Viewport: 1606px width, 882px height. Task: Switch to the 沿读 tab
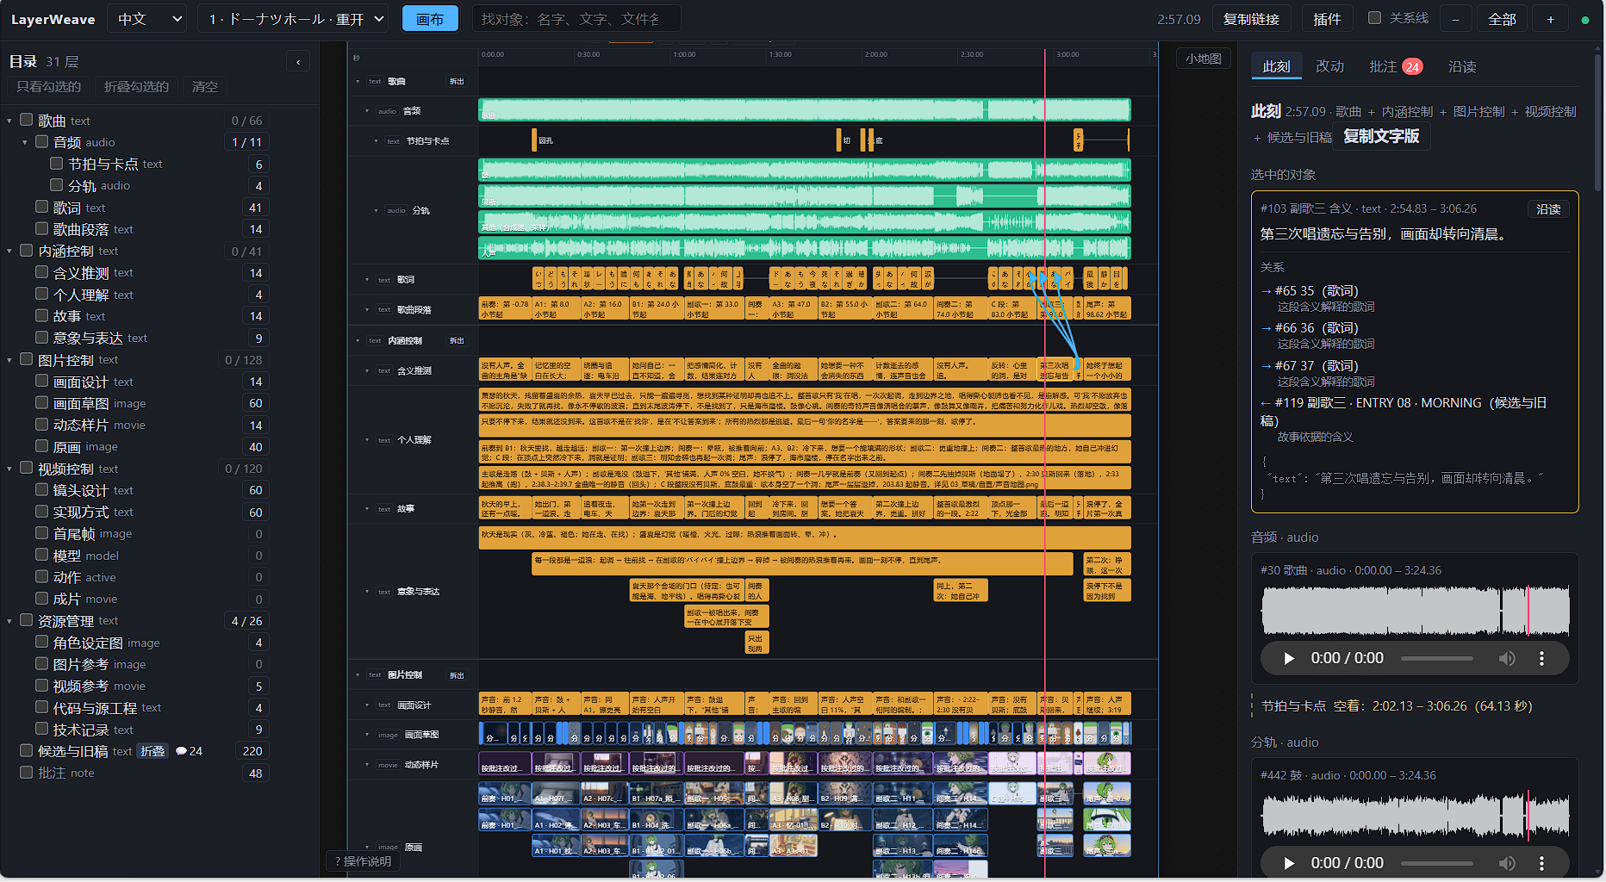1462,66
